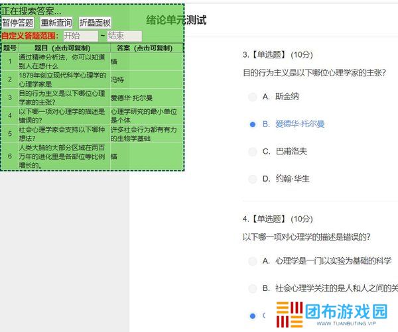Collapse panel with 折叠面板 button
This screenshot has width=398, height=332.
pyautogui.click(x=95, y=23)
